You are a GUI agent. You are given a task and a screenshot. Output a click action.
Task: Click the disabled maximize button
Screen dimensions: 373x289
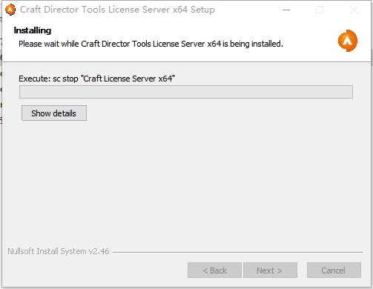pos(320,10)
